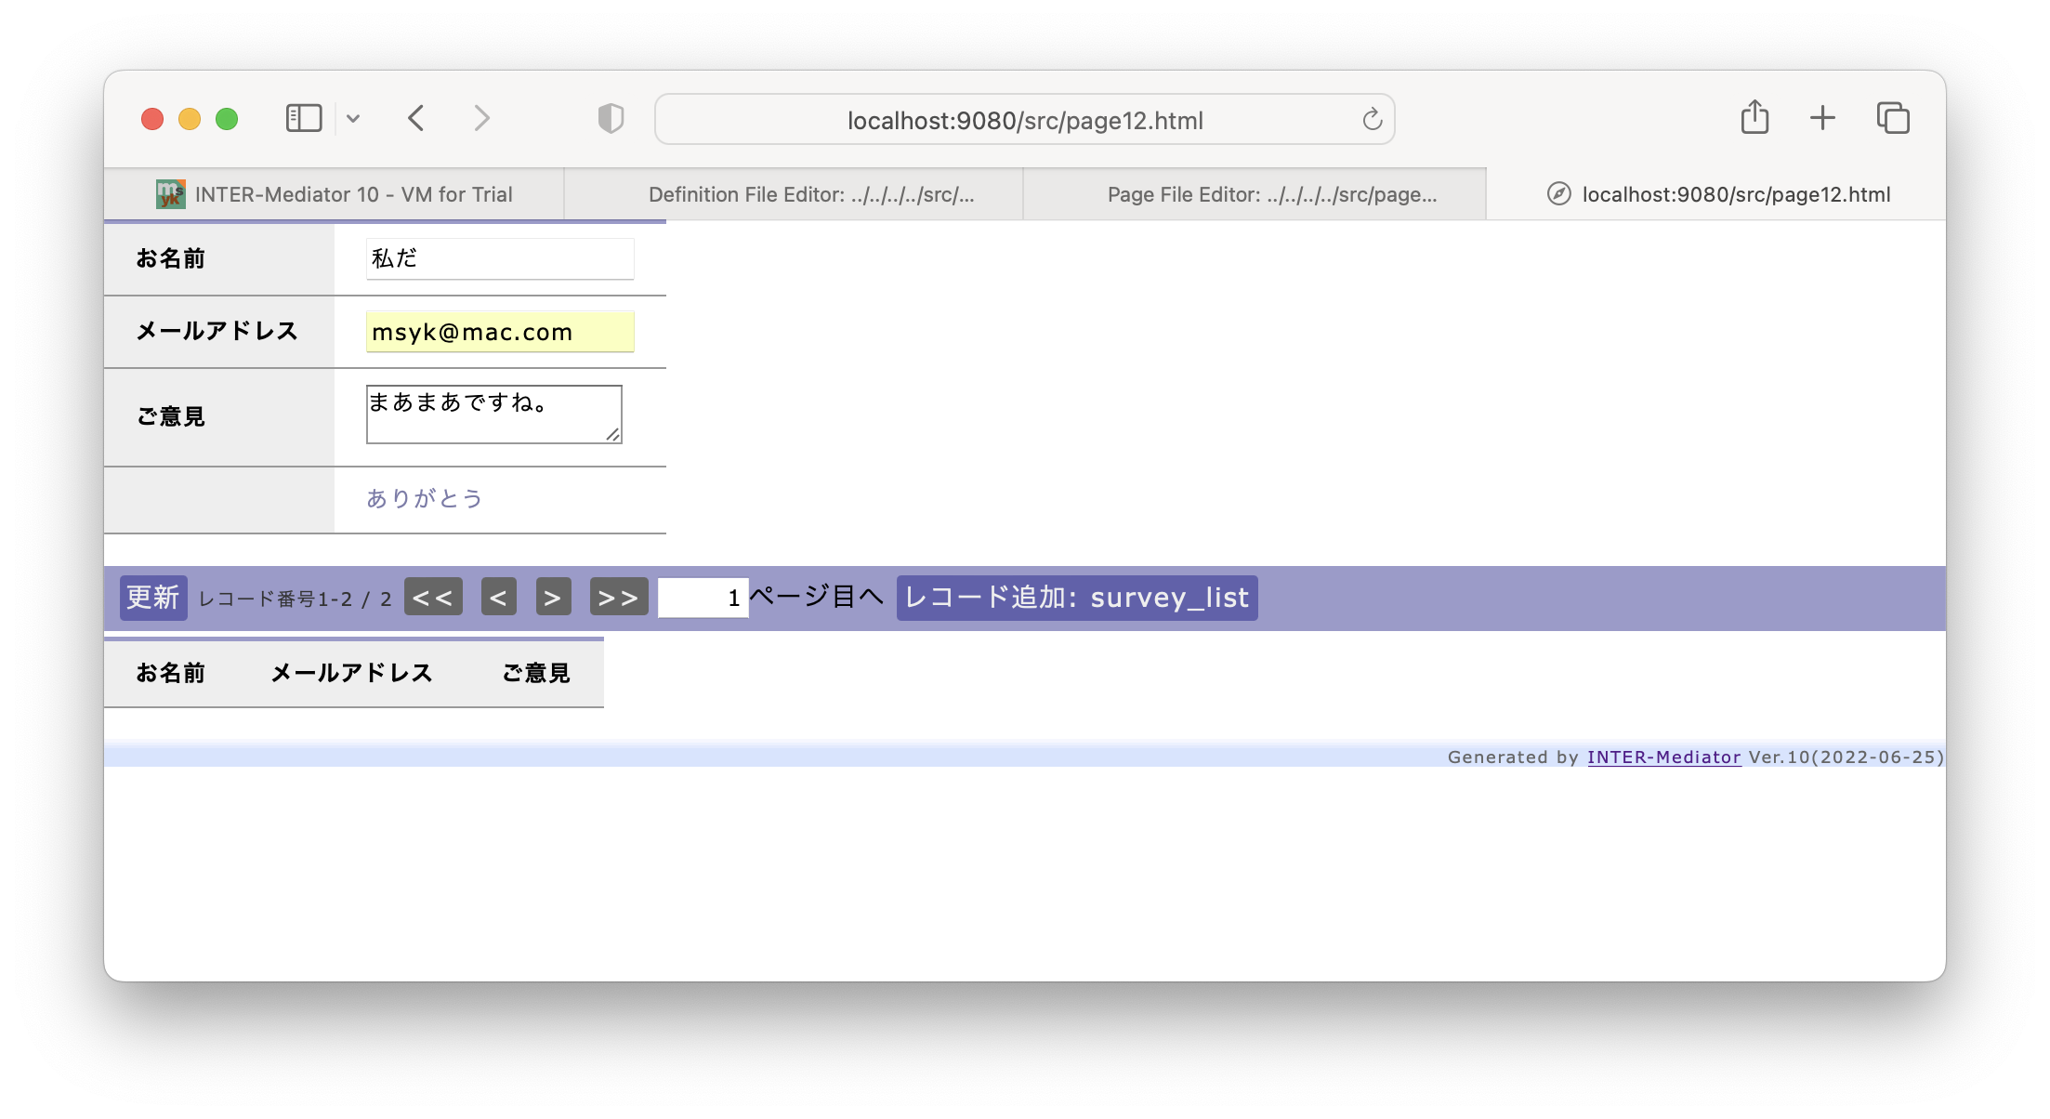Click レコード追加: survey_list button

coord(1077,598)
